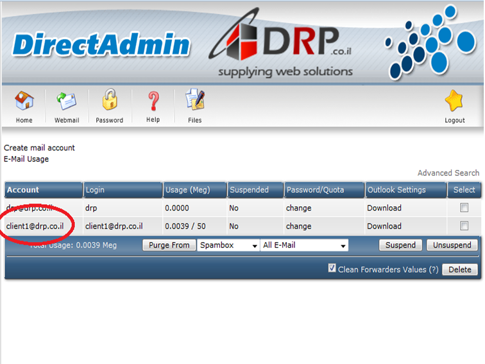Screen dimensions: 485x364
Task: Open the Webmail icon
Action: (66, 101)
